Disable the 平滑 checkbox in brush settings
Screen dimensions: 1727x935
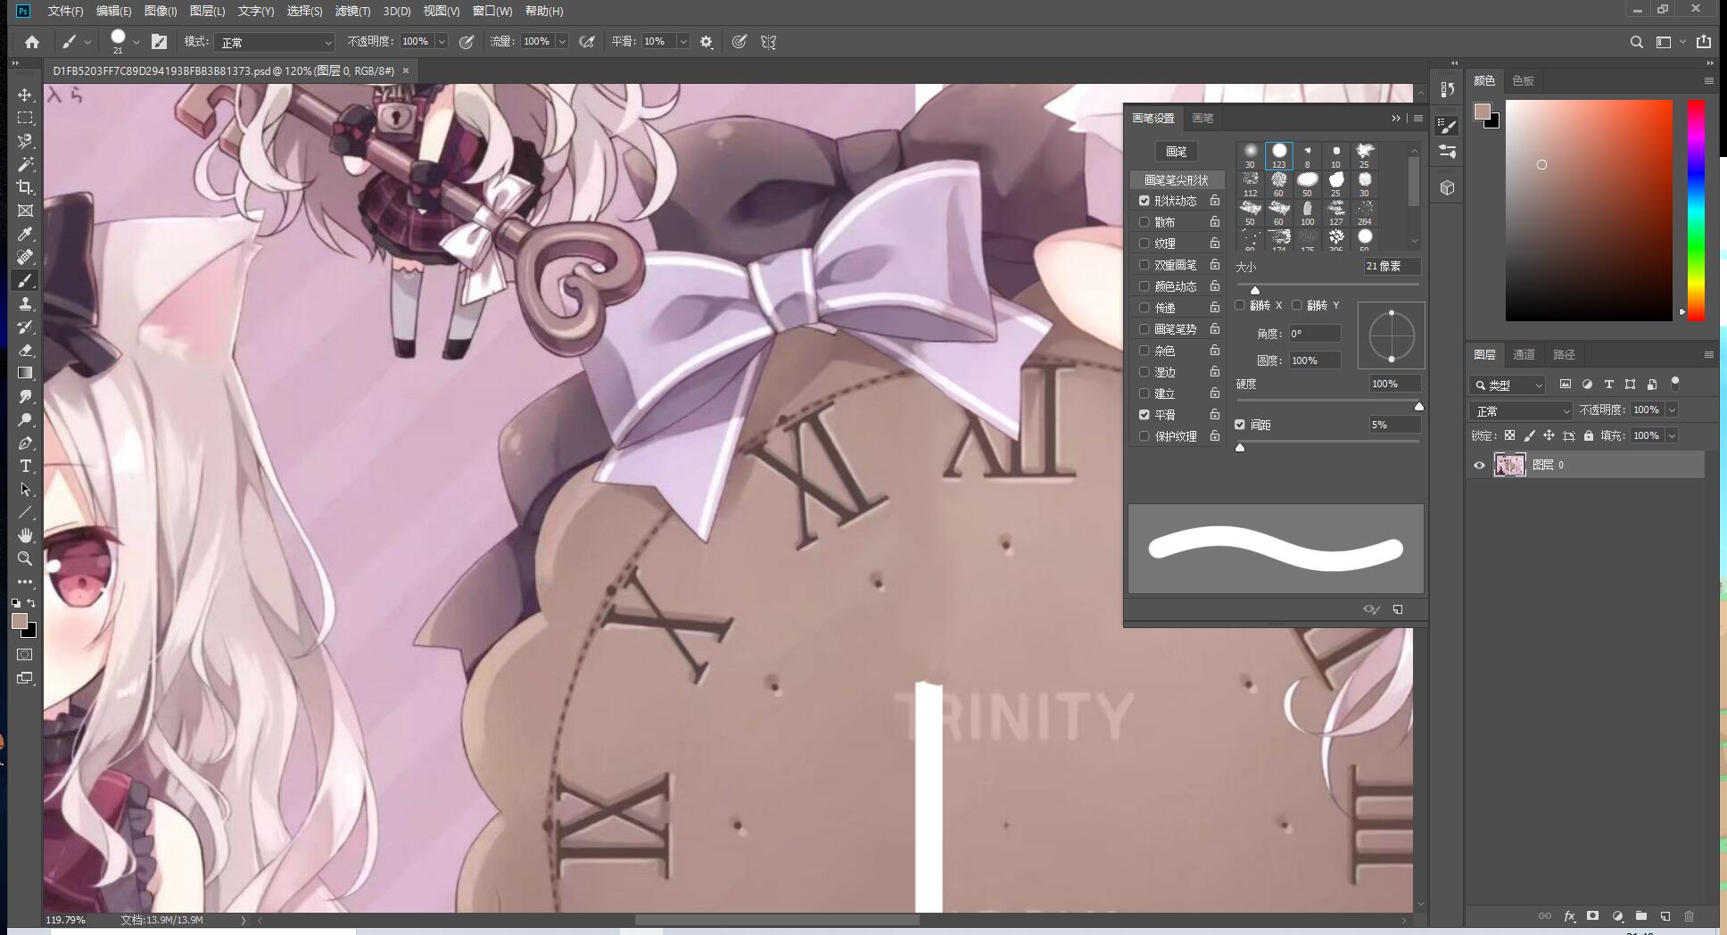coord(1144,415)
